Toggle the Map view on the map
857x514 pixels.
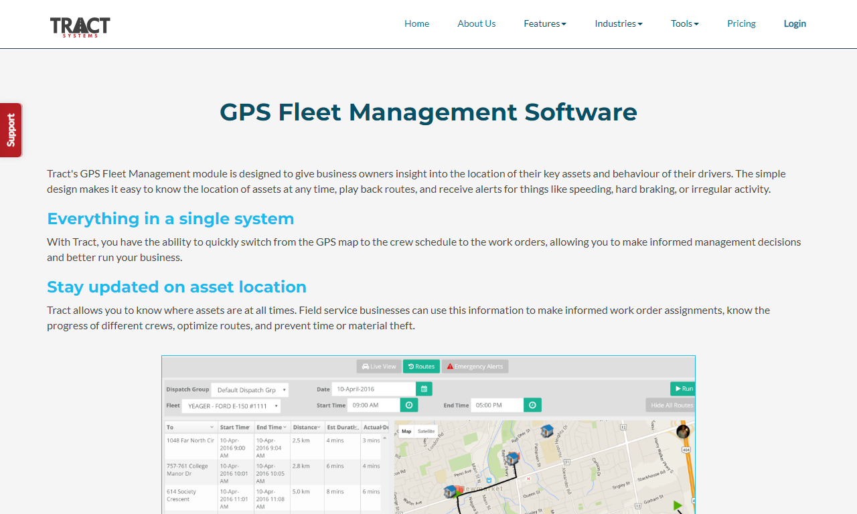(406, 431)
